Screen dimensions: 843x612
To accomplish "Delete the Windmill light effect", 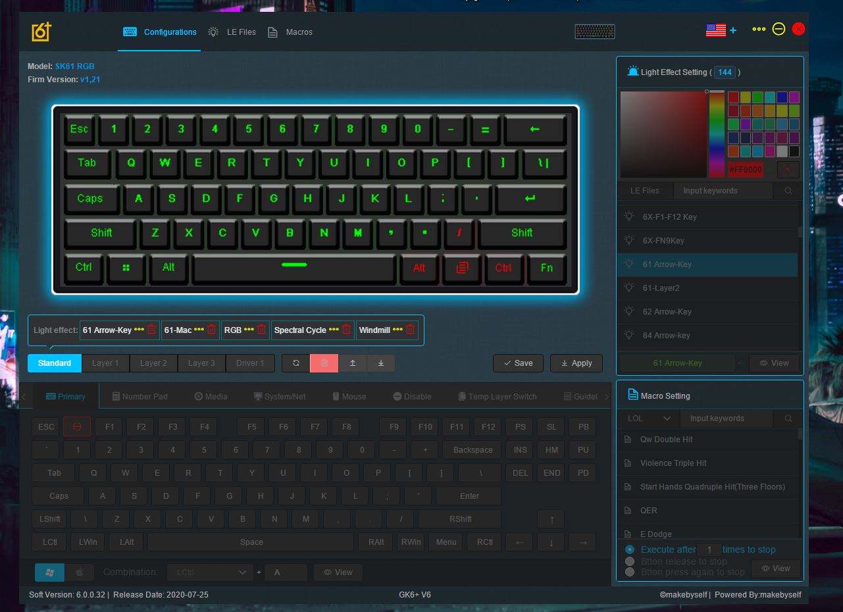I will pos(410,330).
